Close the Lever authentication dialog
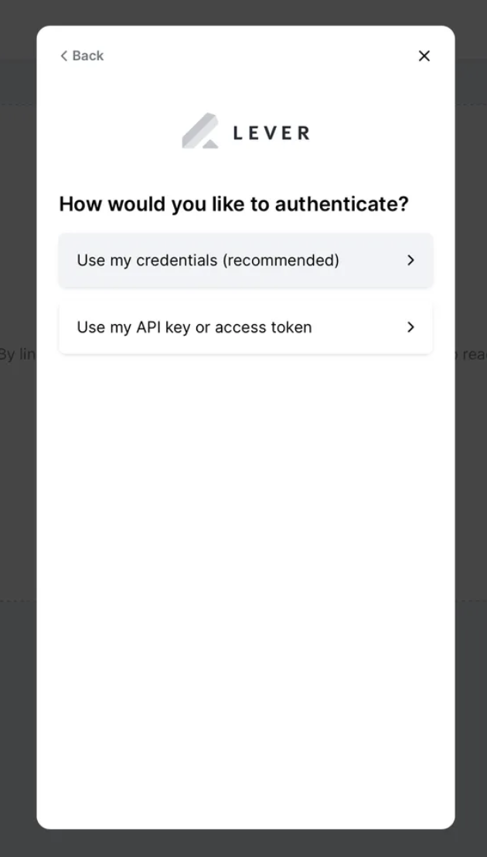This screenshot has width=487, height=857. click(x=424, y=56)
